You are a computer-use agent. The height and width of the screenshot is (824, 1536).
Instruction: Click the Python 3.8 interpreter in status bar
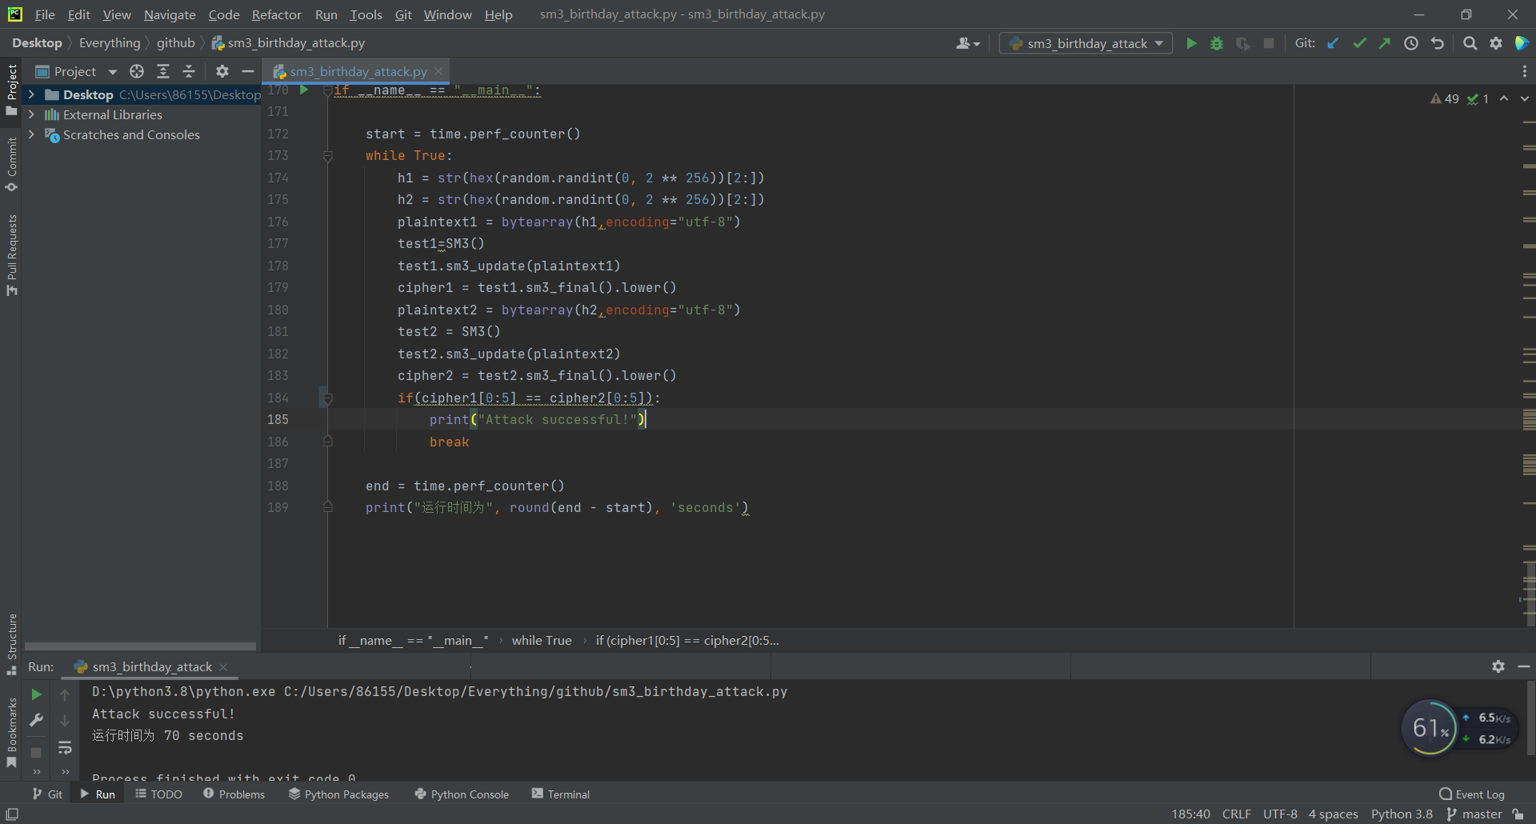coord(1402,814)
